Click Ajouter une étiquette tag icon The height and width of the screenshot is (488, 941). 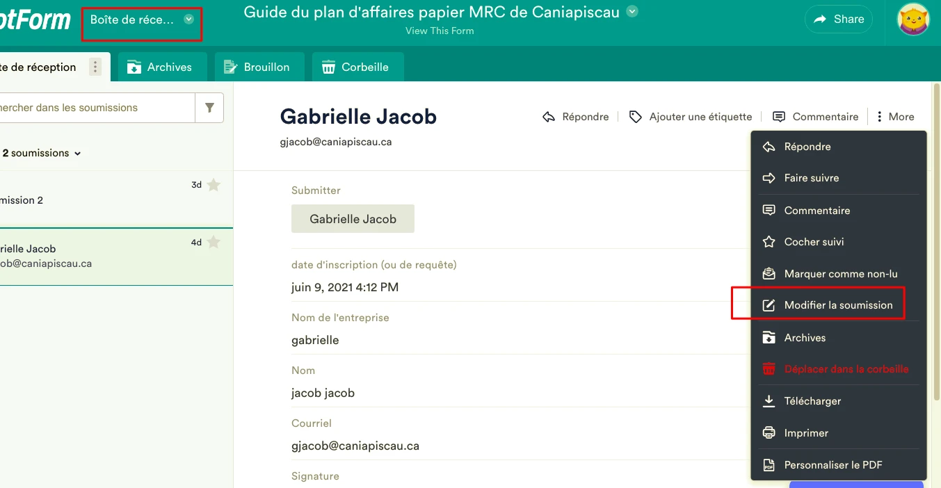[x=635, y=117]
